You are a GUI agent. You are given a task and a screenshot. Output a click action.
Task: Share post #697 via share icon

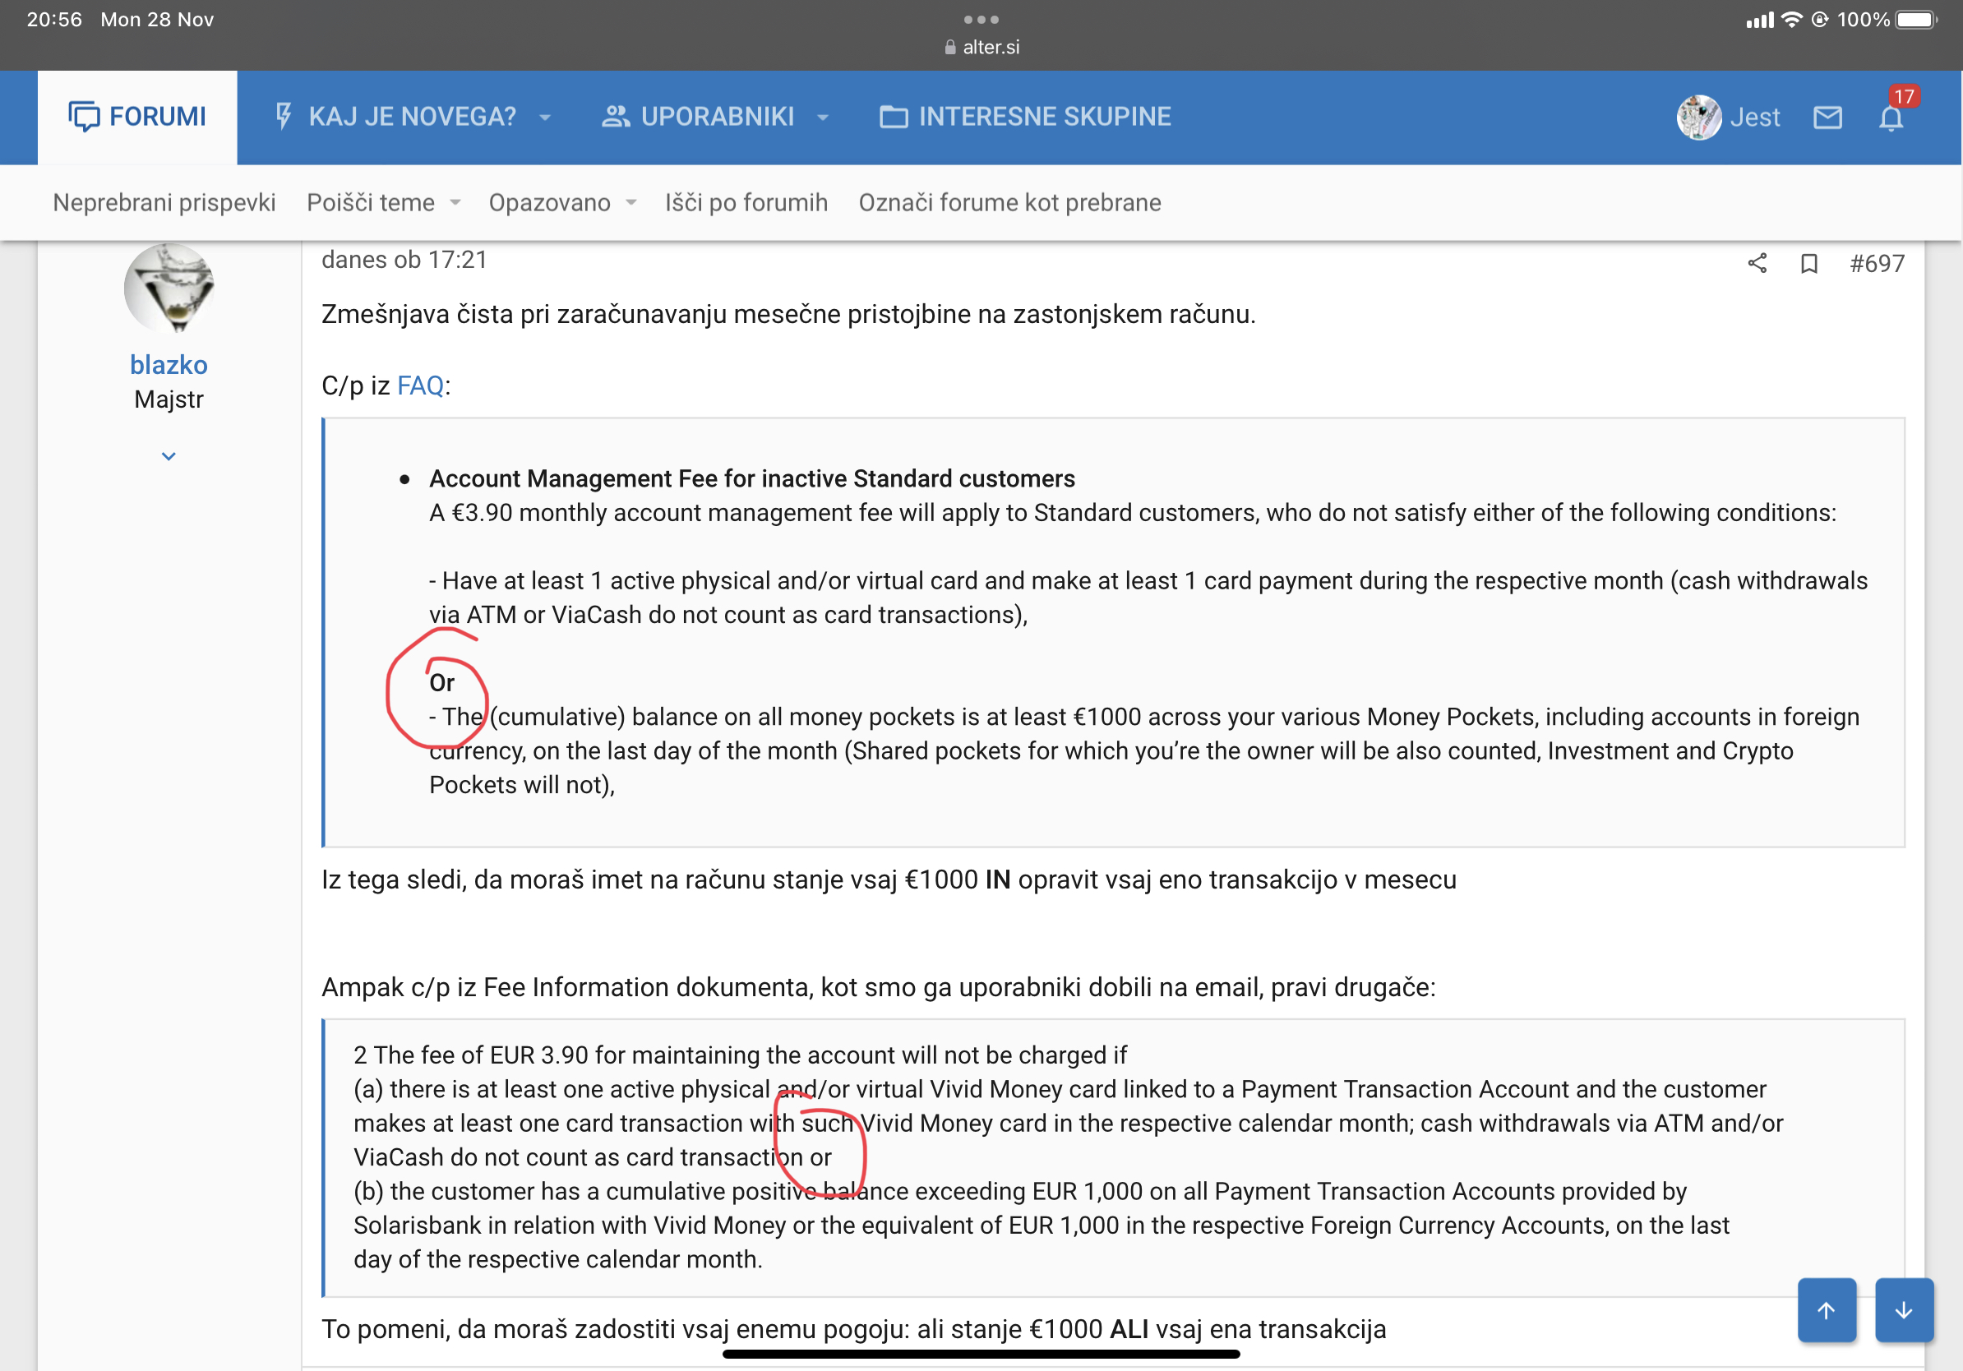pos(1757,263)
